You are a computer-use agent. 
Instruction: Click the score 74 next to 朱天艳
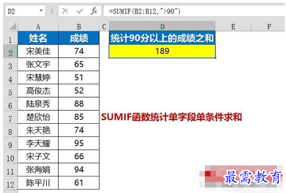coord(79,130)
